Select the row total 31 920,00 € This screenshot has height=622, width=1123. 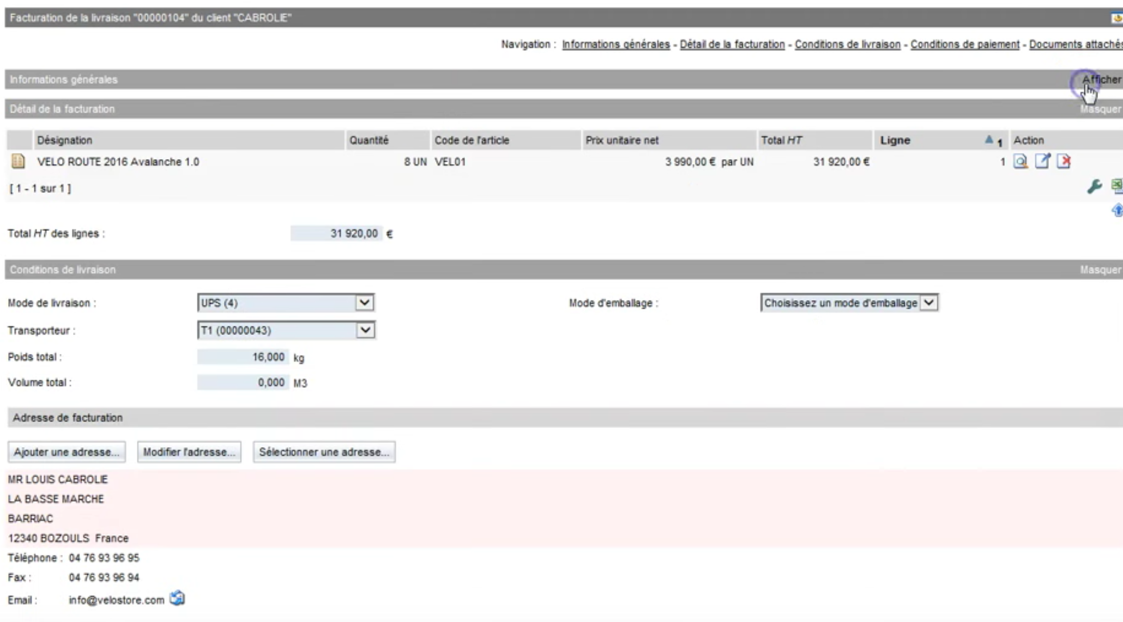[x=841, y=162]
